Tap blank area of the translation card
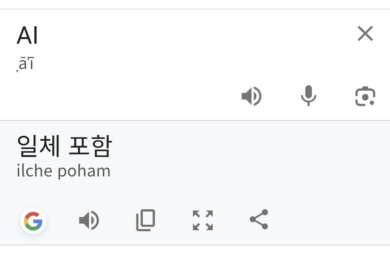Viewport: 390px width, 254px height. tap(253, 188)
